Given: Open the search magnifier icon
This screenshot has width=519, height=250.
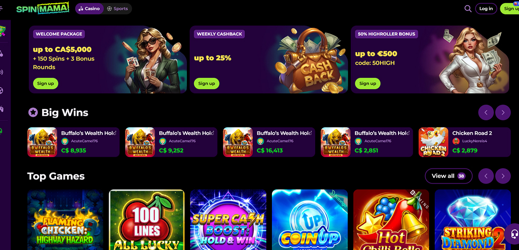Looking at the screenshot, I should (x=468, y=9).
